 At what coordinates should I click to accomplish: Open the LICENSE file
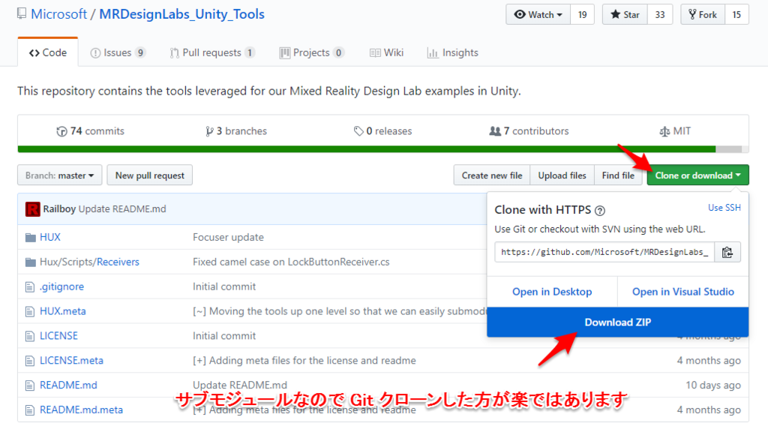coord(58,335)
